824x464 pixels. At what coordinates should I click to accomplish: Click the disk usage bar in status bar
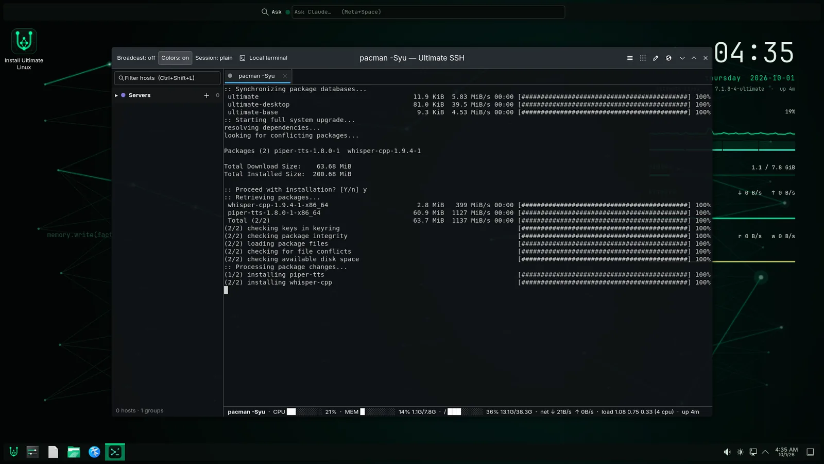point(465,412)
